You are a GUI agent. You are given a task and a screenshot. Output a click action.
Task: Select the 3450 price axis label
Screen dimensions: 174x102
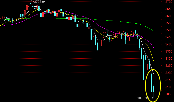169,37
